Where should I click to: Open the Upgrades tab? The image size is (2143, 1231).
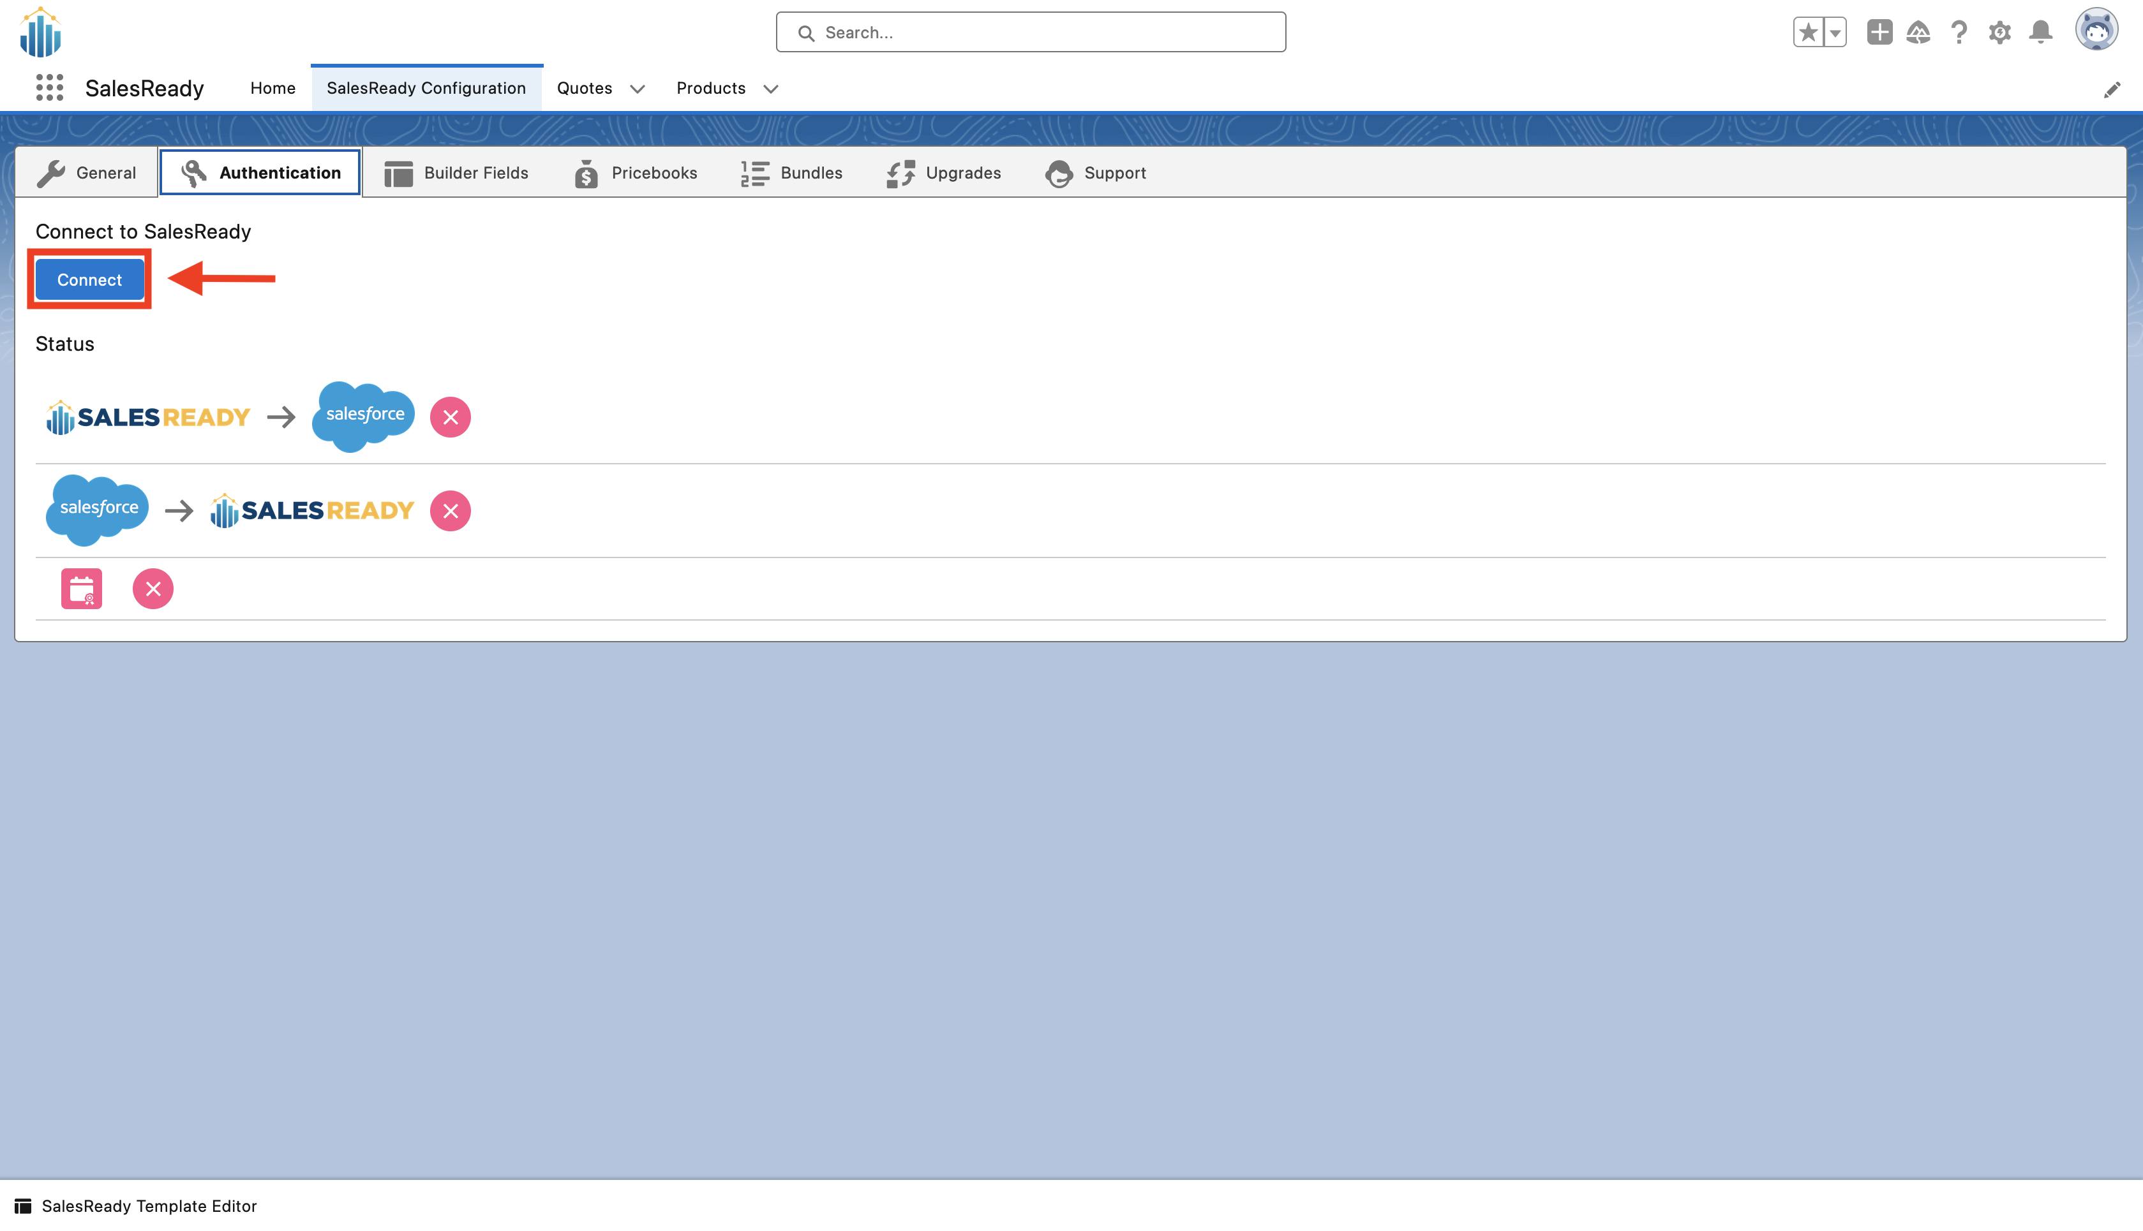coord(944,172)
